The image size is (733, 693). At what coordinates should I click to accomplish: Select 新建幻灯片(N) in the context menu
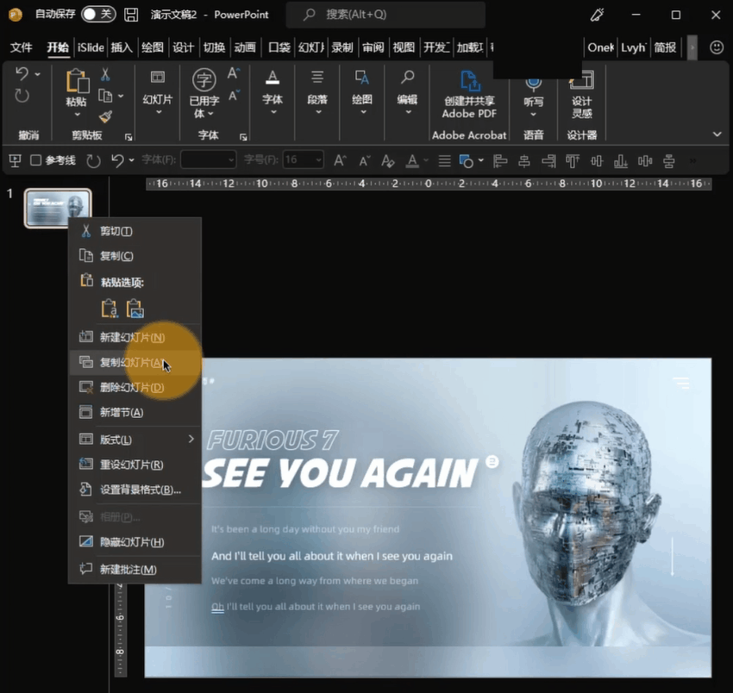pyautogui.click(x=135, y=337)
